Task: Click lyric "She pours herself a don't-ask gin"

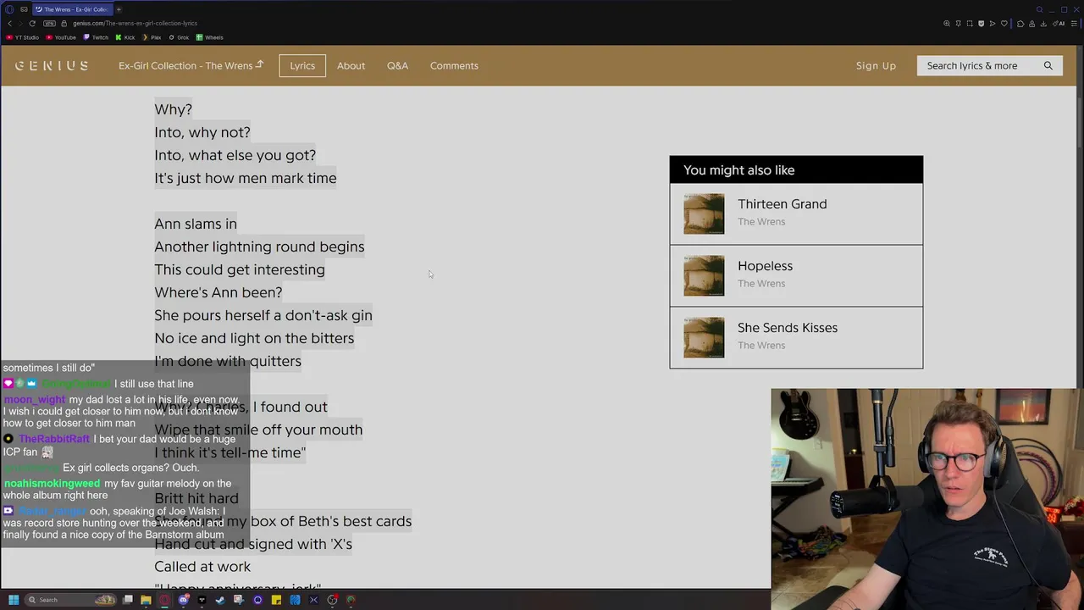Action: coord(263,315)
